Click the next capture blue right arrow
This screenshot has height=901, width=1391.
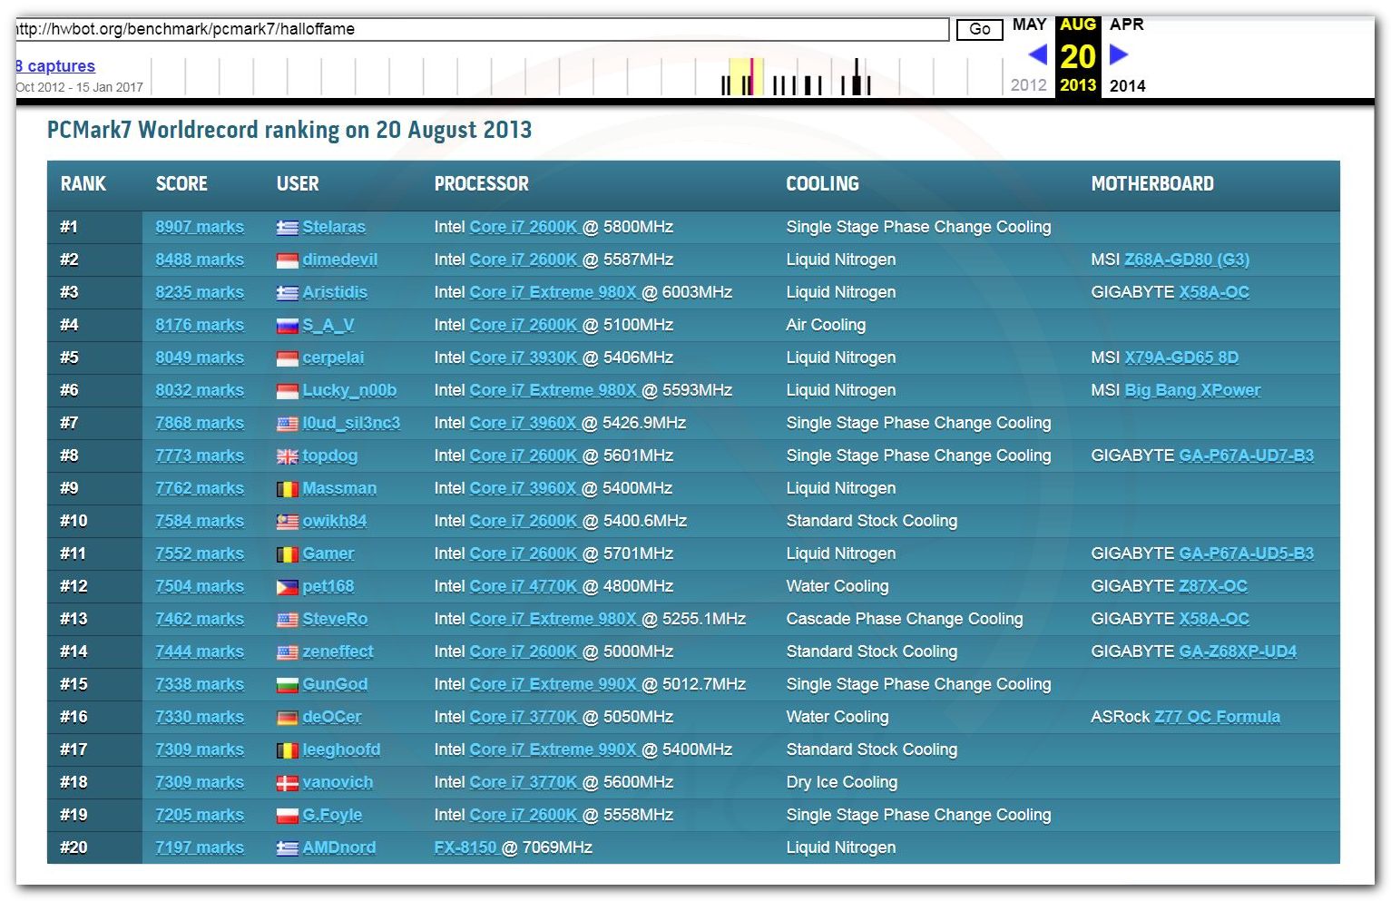tap(1119, 55)
